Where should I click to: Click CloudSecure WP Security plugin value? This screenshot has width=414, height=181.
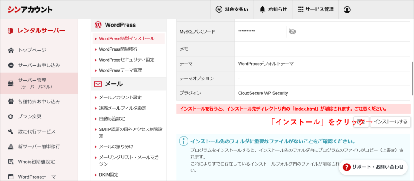coord(263,93)
